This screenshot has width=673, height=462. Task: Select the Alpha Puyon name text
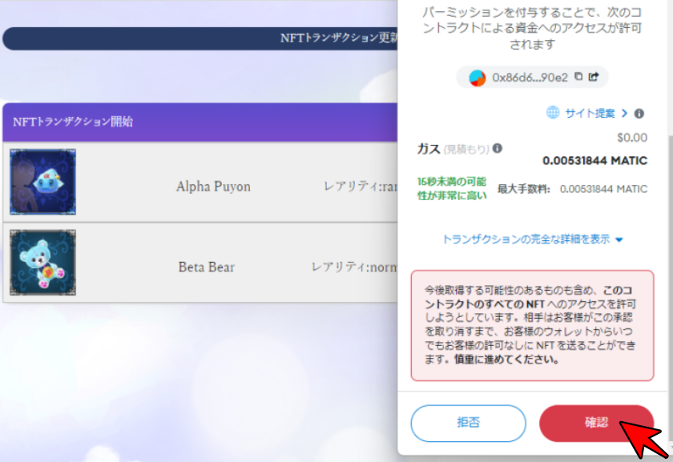(x=213, y=187)
